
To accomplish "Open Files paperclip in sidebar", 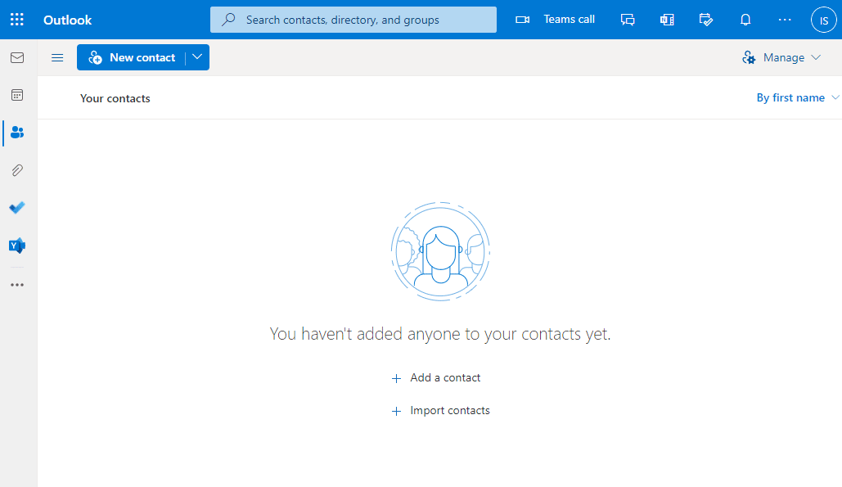I will [x=17, y=170].
